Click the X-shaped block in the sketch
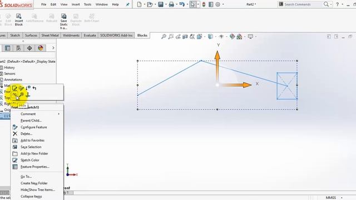The height and width of the screenshot is (200, 356). point(287,86)
